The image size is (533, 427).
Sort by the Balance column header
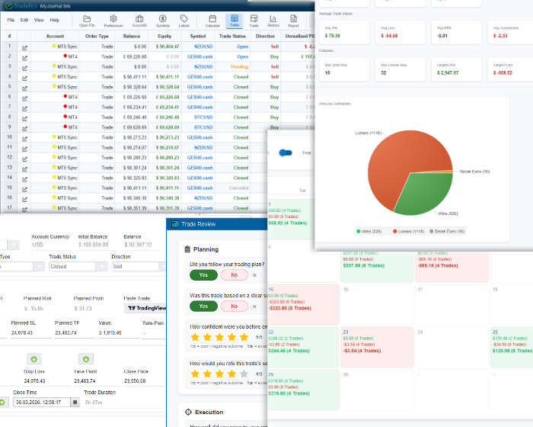(132, 36)
